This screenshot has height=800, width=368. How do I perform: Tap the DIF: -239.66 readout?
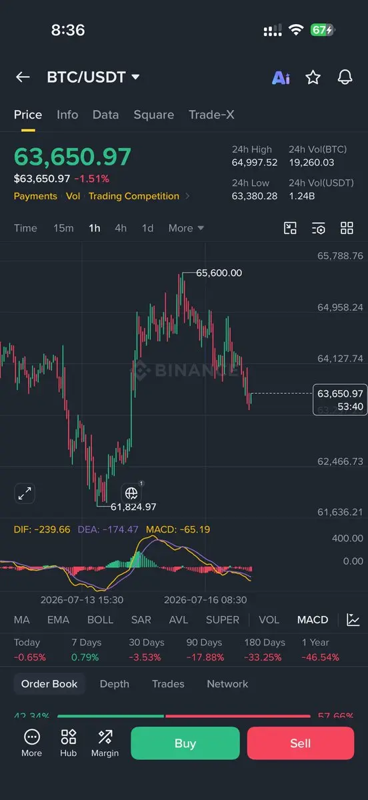(x=42, y=529)
